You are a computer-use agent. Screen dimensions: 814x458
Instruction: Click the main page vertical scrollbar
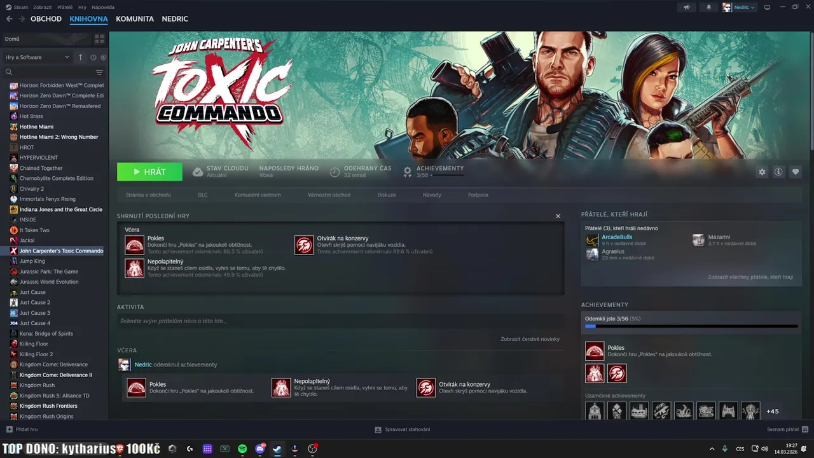pos(811,92)
